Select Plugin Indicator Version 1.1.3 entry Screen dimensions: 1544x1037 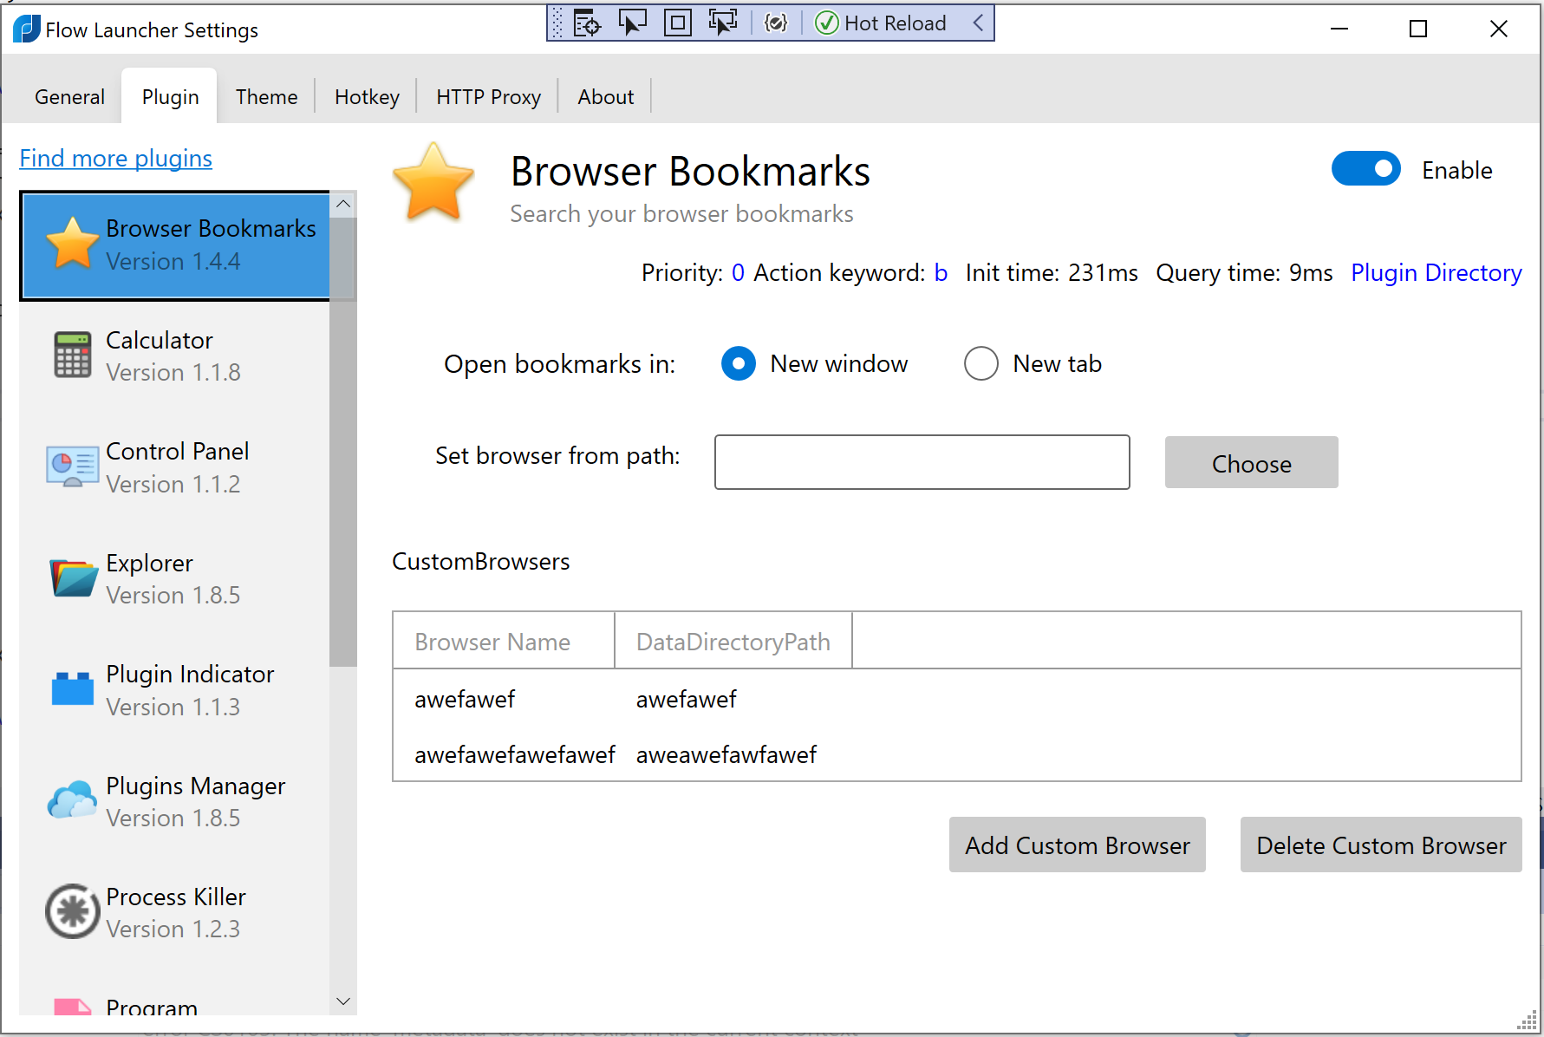point(175,690)
